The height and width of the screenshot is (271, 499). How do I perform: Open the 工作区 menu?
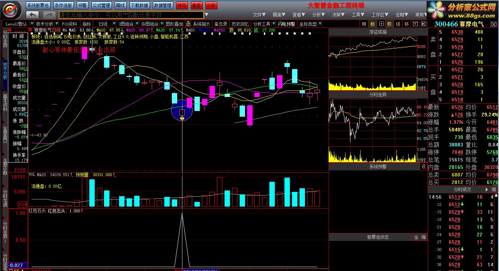380,15
